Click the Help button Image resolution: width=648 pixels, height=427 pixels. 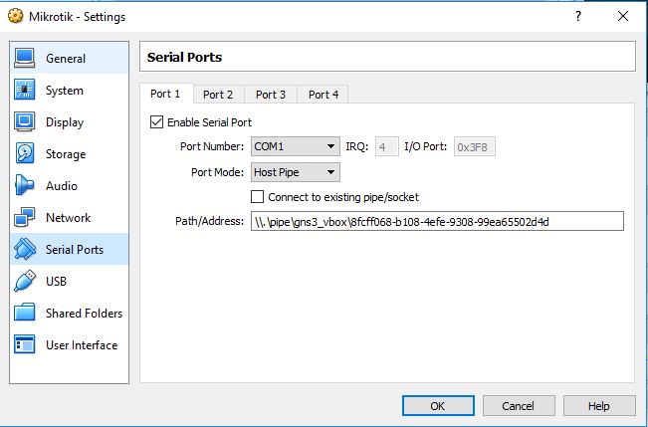(x=599, y=406)
